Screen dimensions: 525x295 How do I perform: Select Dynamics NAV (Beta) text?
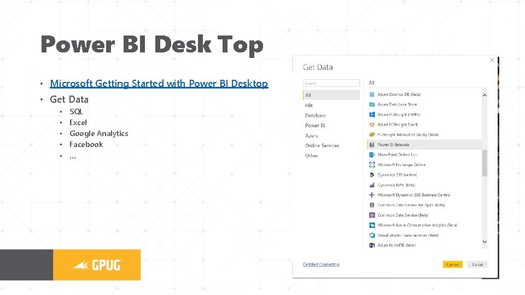tap(396, 185)
